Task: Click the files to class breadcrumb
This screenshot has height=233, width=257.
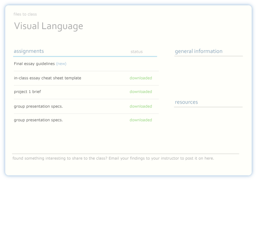Action: coord(25,14)
